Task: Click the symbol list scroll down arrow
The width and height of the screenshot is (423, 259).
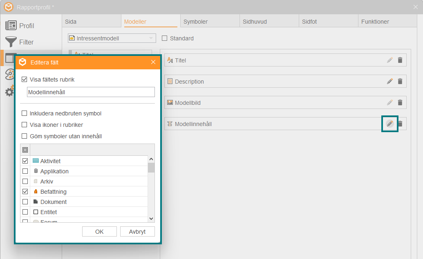Action: (x=151, y=219)
